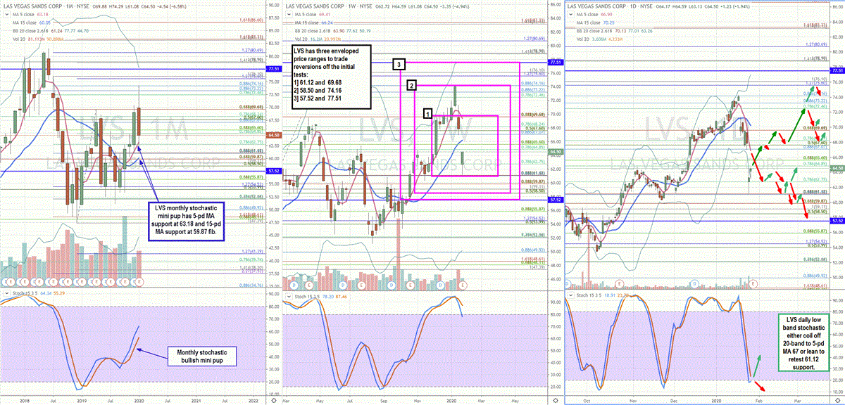Open chart settings gear on the weekly chart

(557, 400)
